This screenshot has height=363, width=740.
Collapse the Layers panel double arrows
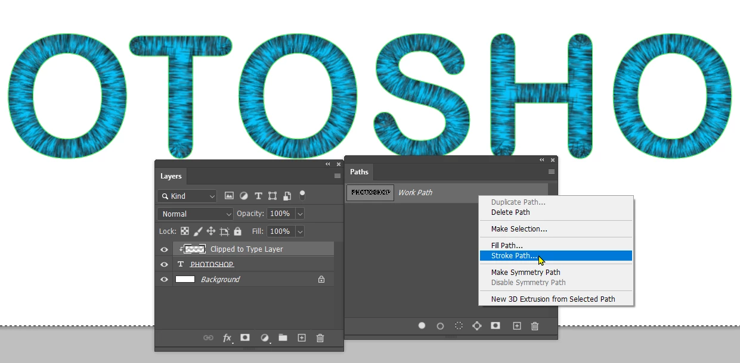328,164
